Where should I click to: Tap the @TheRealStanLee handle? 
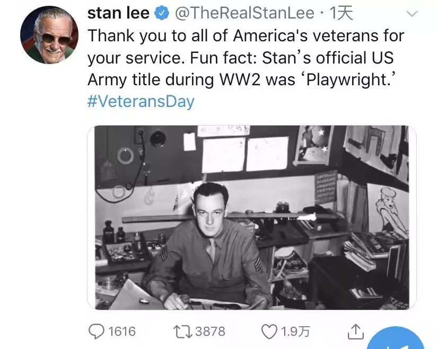(x=248, y=14)
